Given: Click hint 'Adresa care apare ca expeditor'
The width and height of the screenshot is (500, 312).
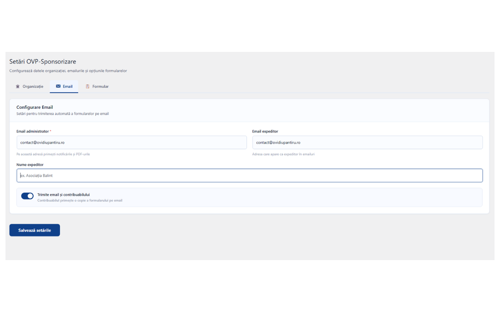Looking at the screenshot, I should [283, 154].
